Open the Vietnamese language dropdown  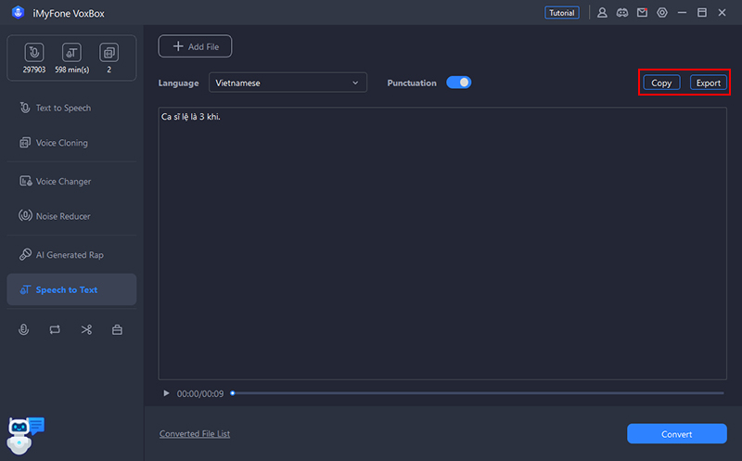coord(288,83)
